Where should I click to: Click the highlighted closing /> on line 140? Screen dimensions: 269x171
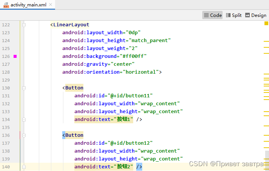click(139, 166)
